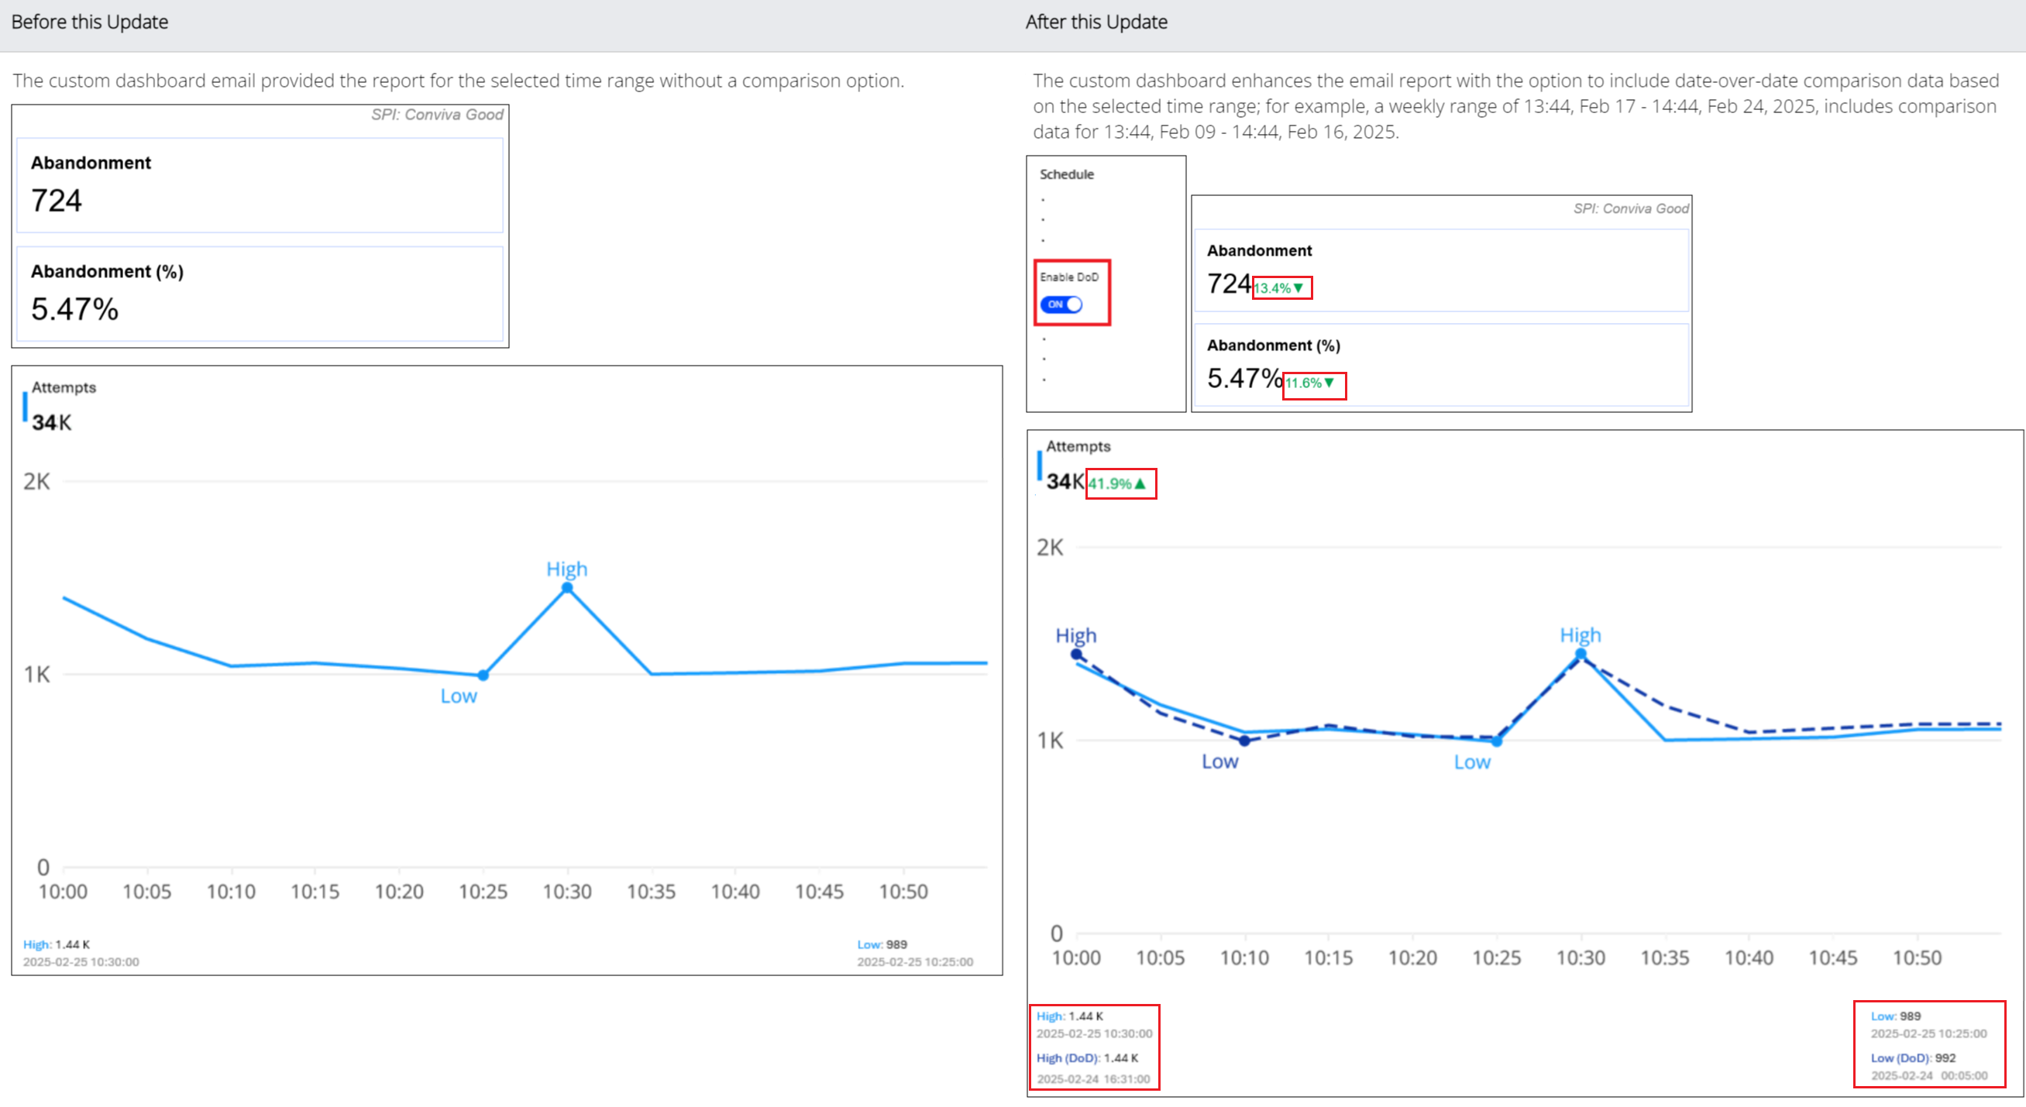
Task: Select the Abandonment 724 card on left
Action: point(260,186)
